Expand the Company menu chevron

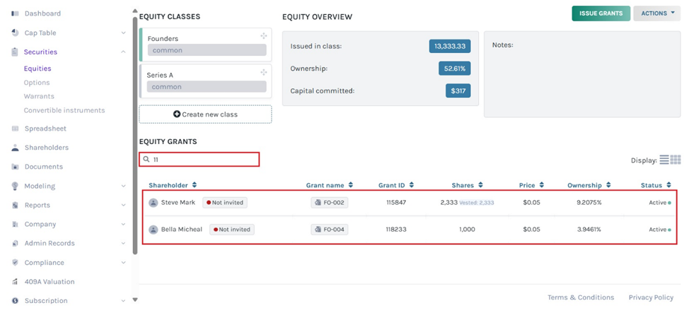point(123,224)
